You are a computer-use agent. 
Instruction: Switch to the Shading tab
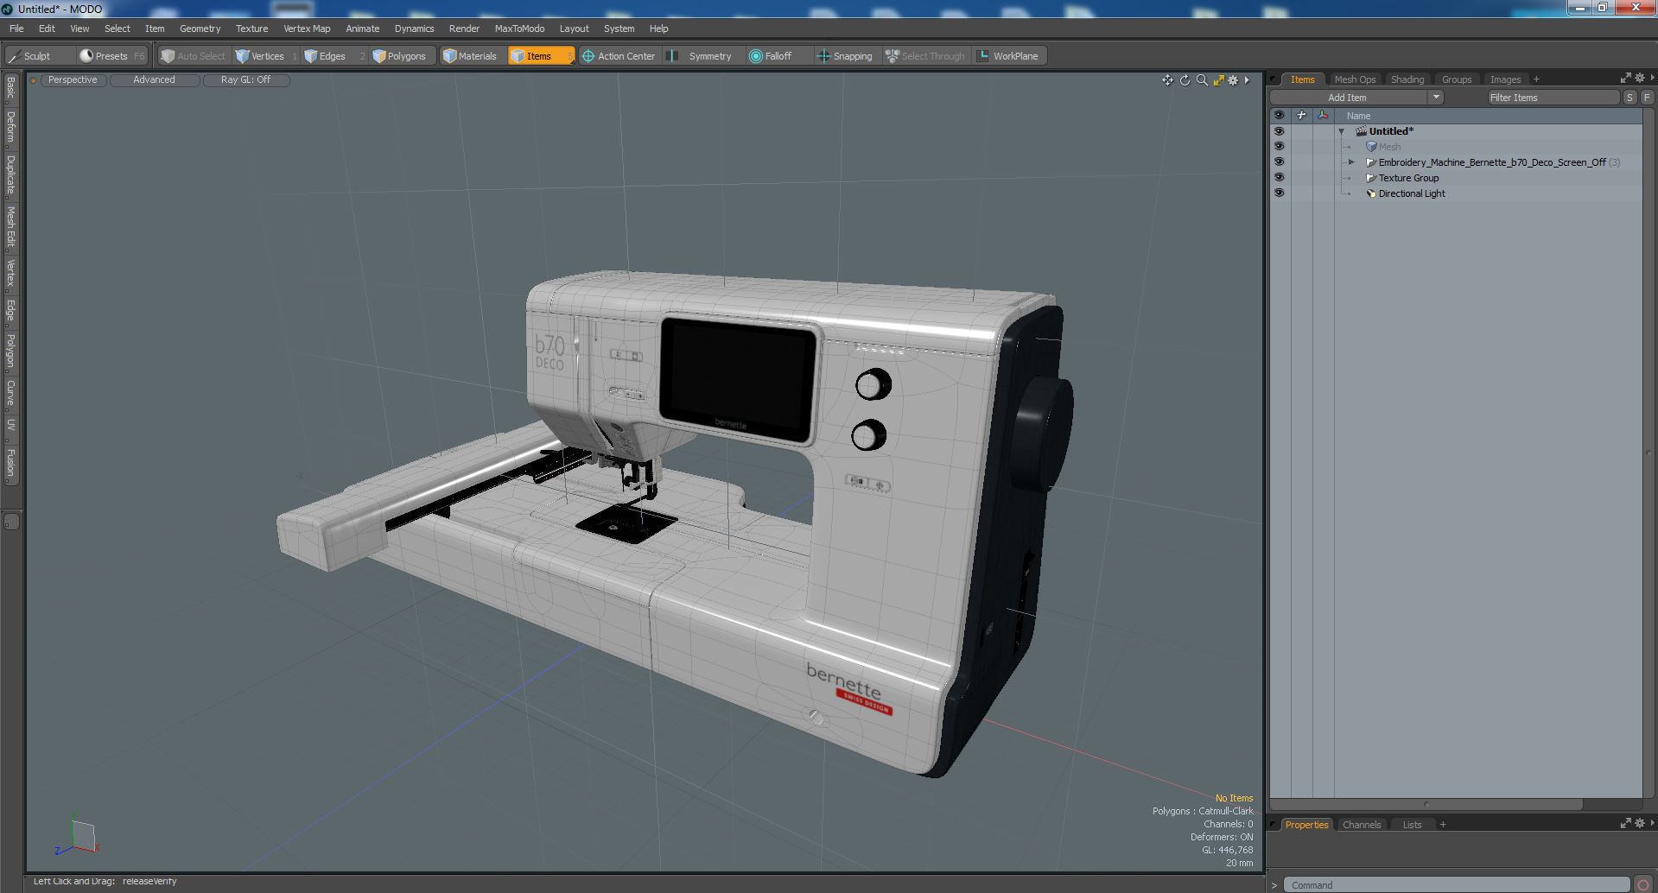click(1407, 79)
